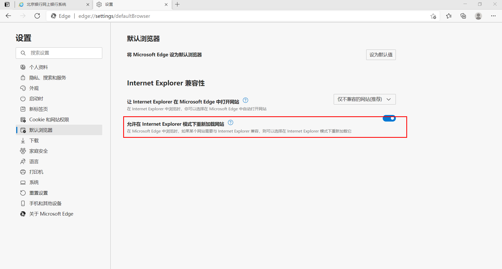Switch to the 设置 tab

coord(132,4)
